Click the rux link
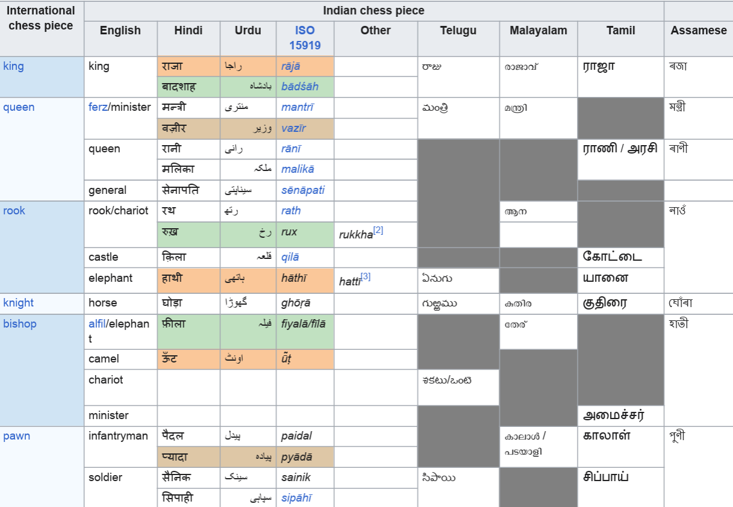Image resolution: width=733 pixels, height=507 pixels. pyautogui.click(x=289, y=232)
